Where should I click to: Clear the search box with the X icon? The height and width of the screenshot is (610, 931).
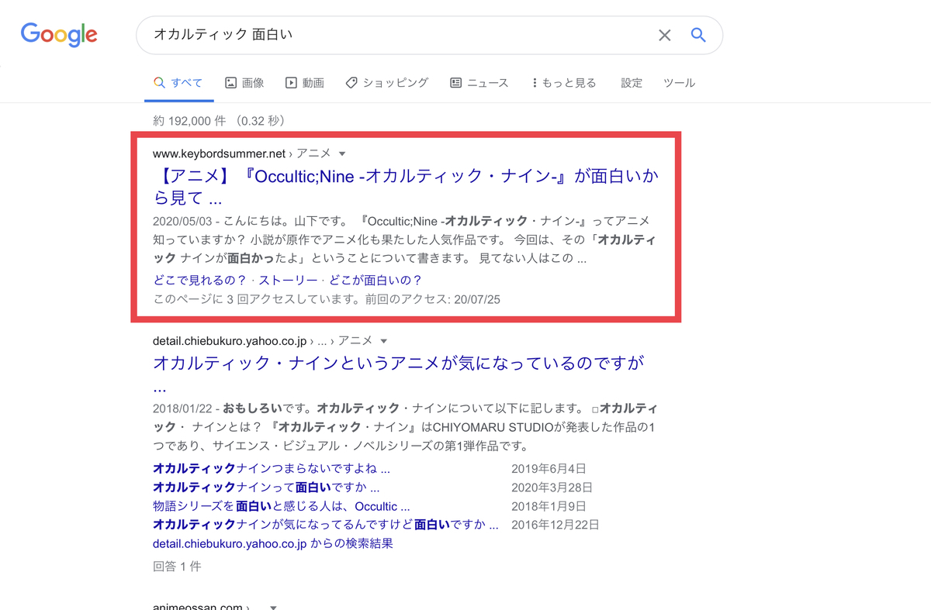(664, 35)
